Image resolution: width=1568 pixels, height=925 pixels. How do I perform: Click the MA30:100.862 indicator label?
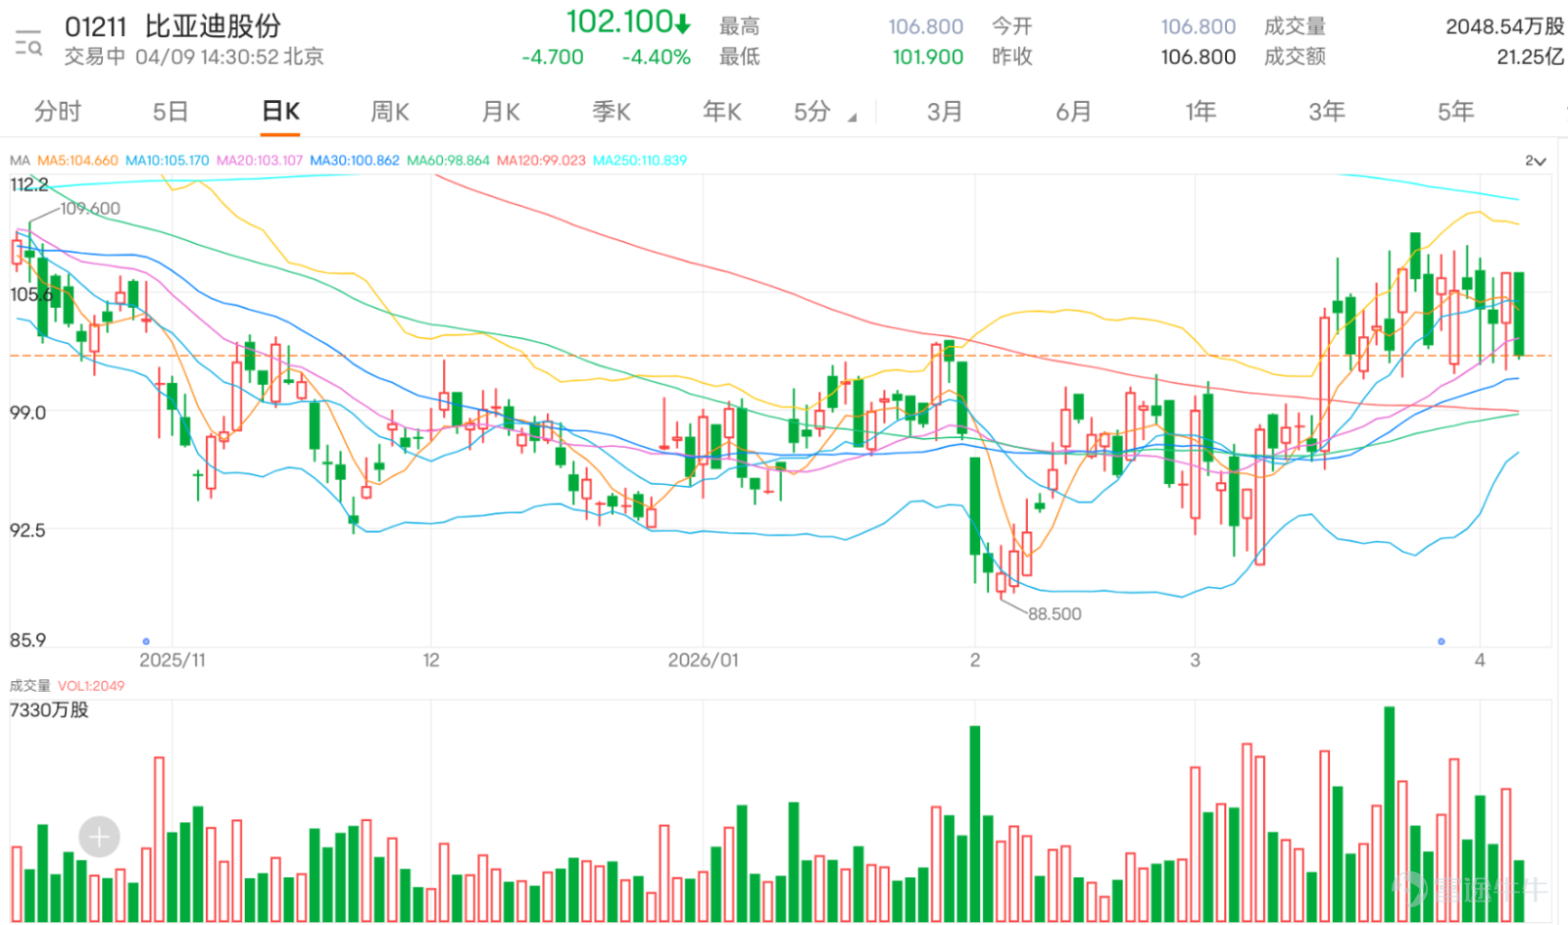(x=355, y=160)
